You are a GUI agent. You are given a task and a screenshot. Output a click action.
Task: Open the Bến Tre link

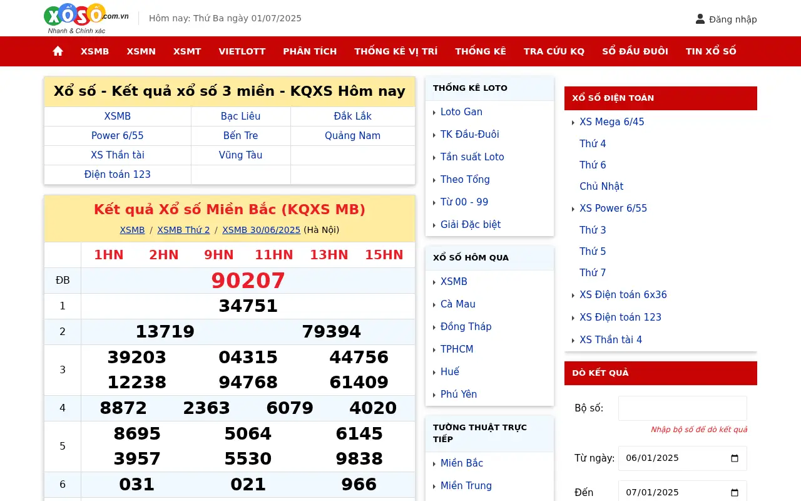pyautogui.click(x=241, y=136)
